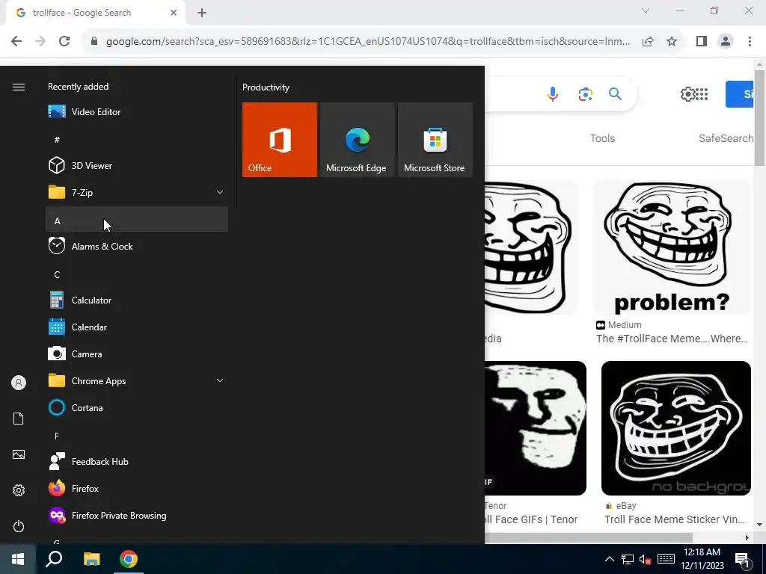Toggle Chrome side panel

pyautogui.click(x=702, y=42)
